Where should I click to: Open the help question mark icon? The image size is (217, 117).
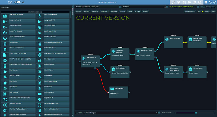click(x=210, y=2)
